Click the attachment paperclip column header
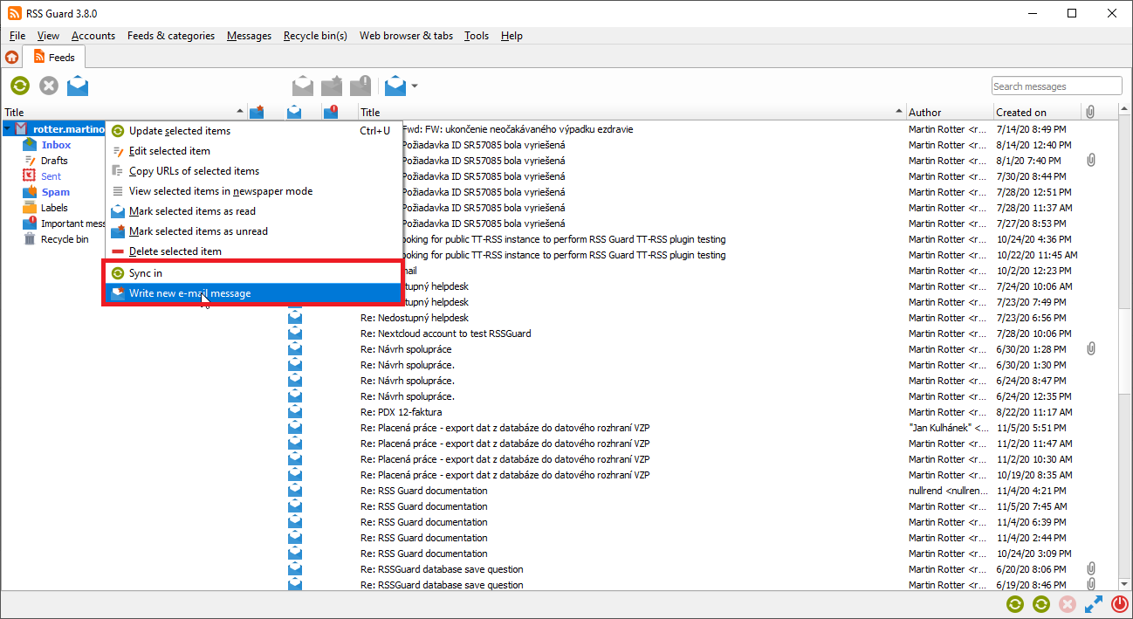The width and height of the screenshot is (1133, 619). point(1090,112)
